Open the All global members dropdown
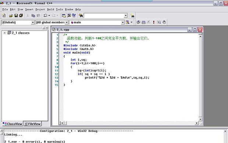The height and width of the screenshot is (143, 228). coord(67,22)
